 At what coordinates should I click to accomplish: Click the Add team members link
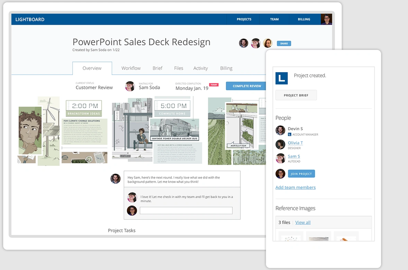(295, 187)
